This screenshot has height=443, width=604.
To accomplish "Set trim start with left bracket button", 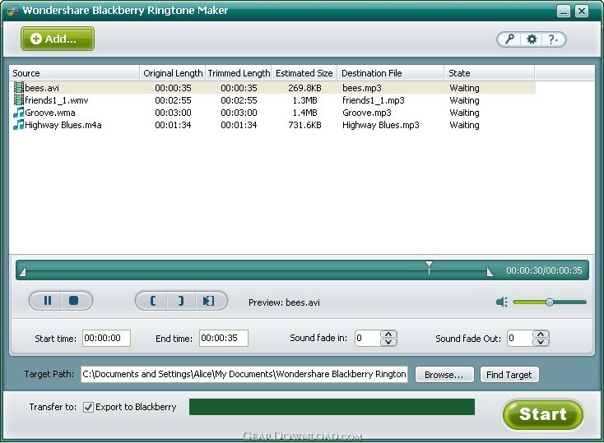I will pos(153,301).
